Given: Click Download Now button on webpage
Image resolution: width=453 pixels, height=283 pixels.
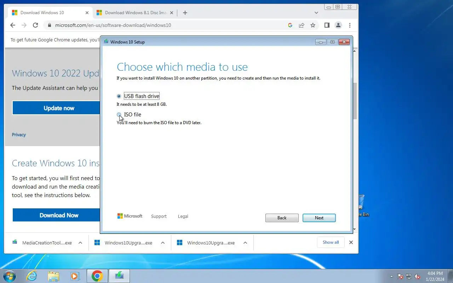Looking at the screenshot, I should 57,215.
